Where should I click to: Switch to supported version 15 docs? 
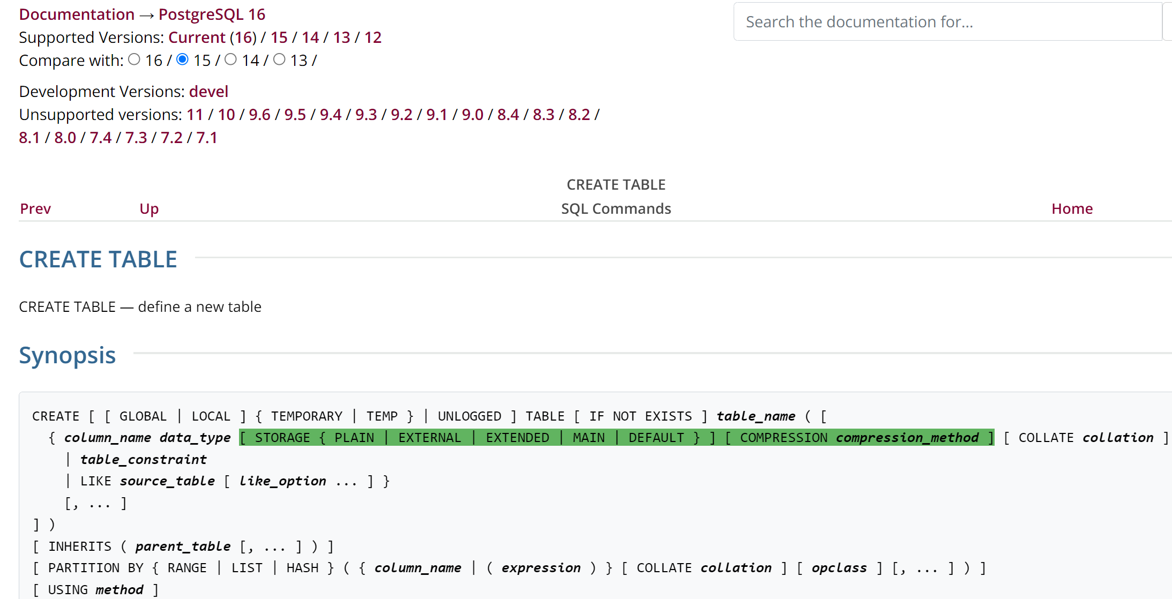point(279,38)
